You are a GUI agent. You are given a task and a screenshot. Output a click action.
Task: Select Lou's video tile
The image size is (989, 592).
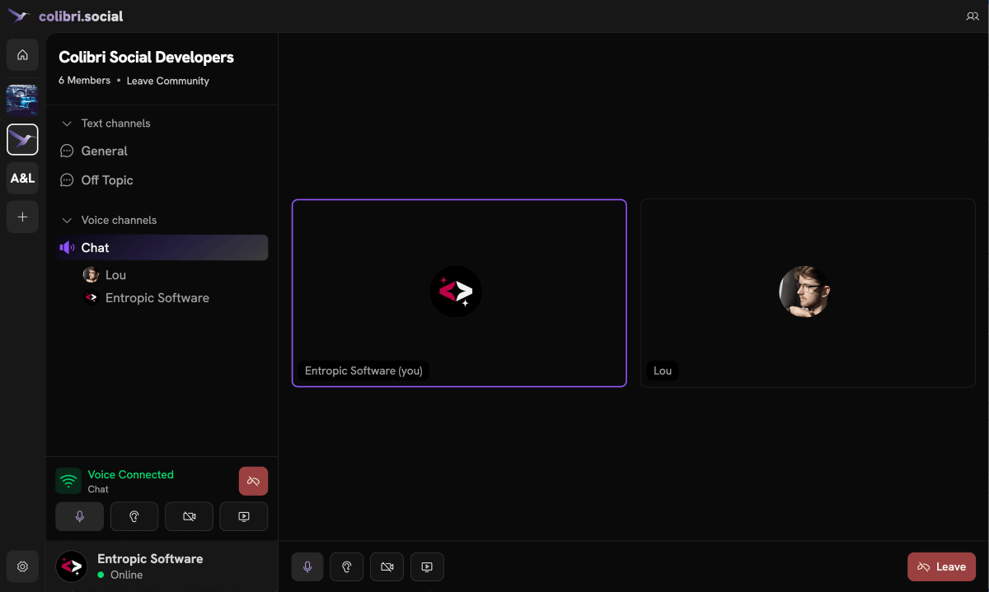807,293
